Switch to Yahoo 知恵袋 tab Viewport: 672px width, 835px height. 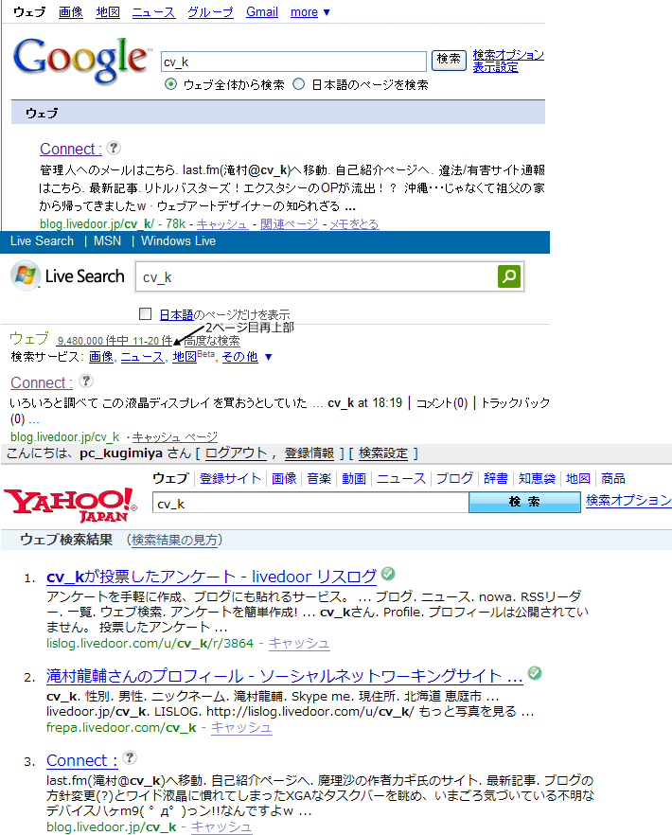[x=537, y=478]
